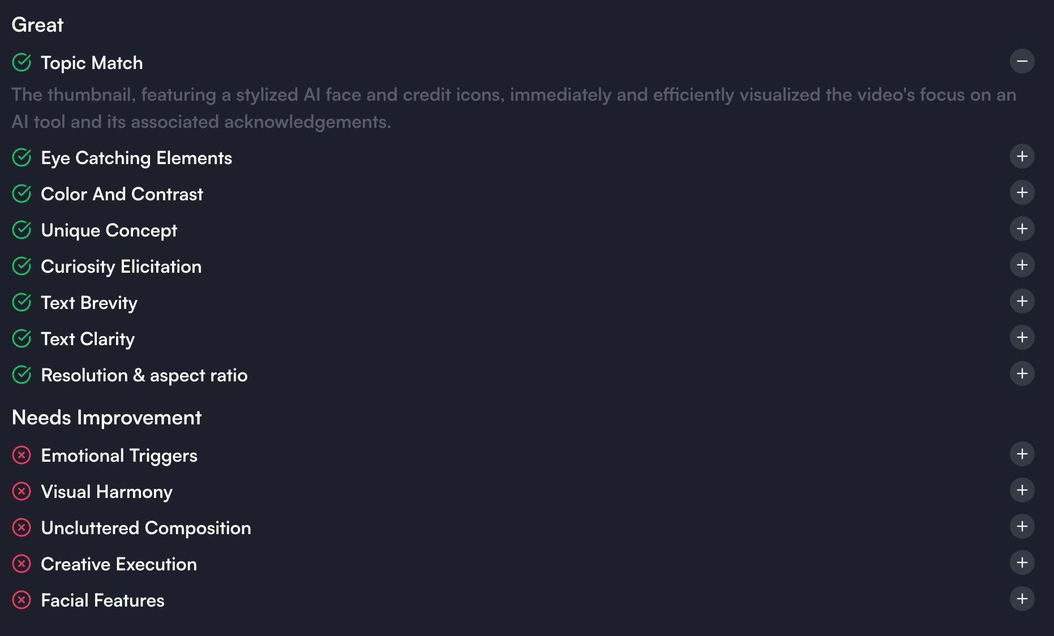The width and height of the screenshot is (1054, 636).
Task: Expand the Eye Catching Elements section
Action: point(1022,157)
